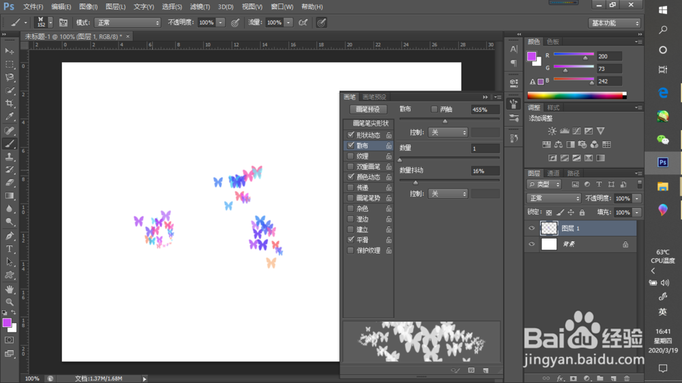
Task: Select the Gradient tool
Action: (9, 196)
